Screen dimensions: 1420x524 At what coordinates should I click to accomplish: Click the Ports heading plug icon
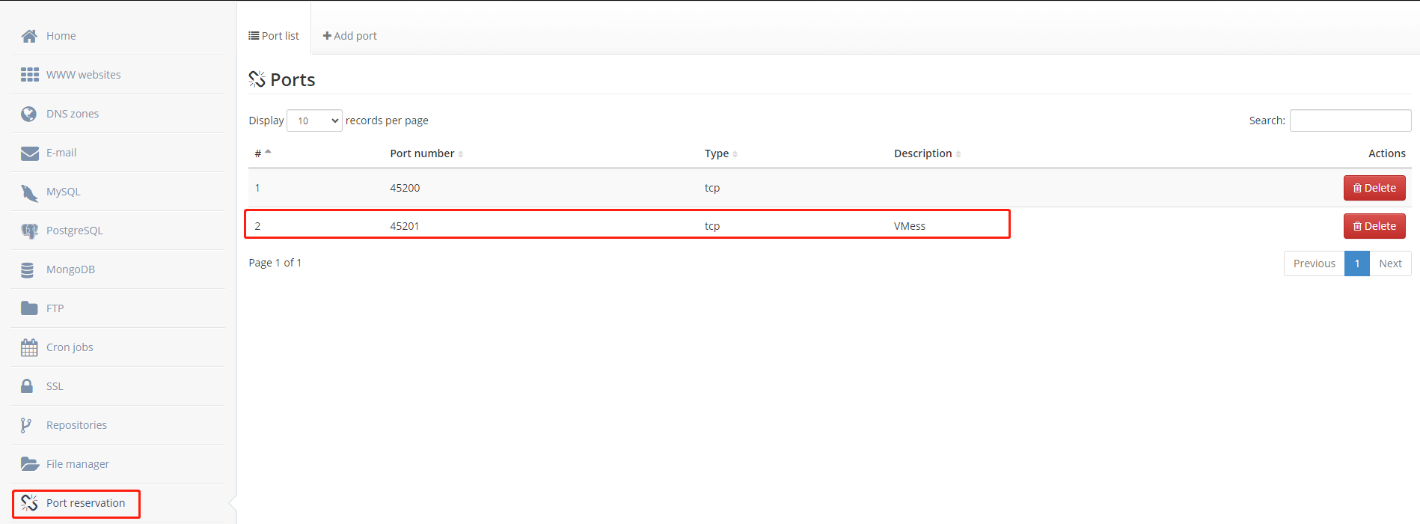(x=257, y=79)
